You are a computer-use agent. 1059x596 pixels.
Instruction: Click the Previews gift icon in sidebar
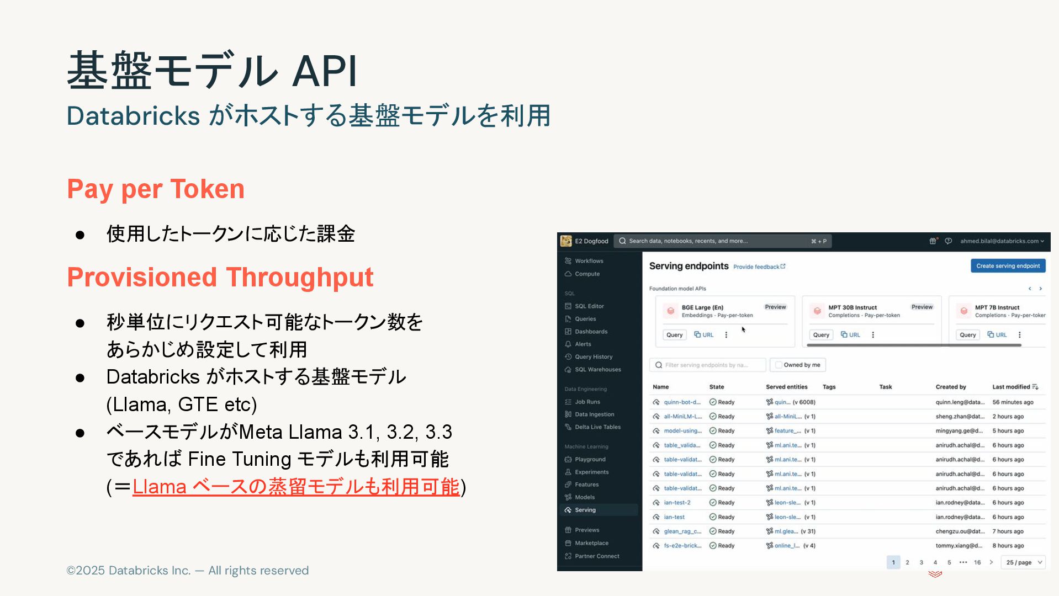click(568, 530)
